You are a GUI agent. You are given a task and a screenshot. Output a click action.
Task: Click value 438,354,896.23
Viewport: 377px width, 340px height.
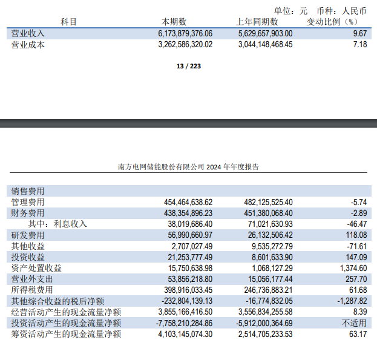(x=188, y=214)
